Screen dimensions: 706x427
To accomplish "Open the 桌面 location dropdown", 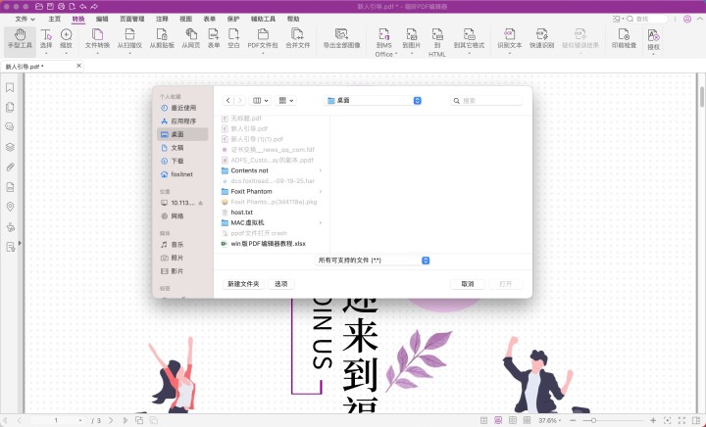I will pos(374,100).
